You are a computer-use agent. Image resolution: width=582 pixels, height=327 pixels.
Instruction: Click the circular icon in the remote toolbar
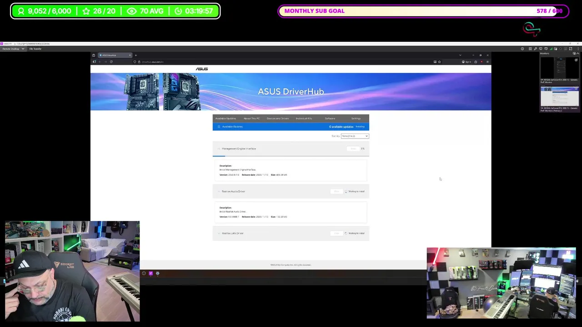coord(522,49)
